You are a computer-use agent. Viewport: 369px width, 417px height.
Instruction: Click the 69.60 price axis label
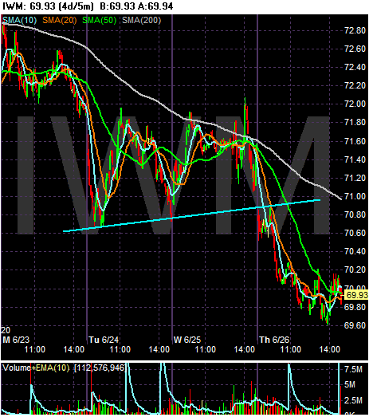355,326
